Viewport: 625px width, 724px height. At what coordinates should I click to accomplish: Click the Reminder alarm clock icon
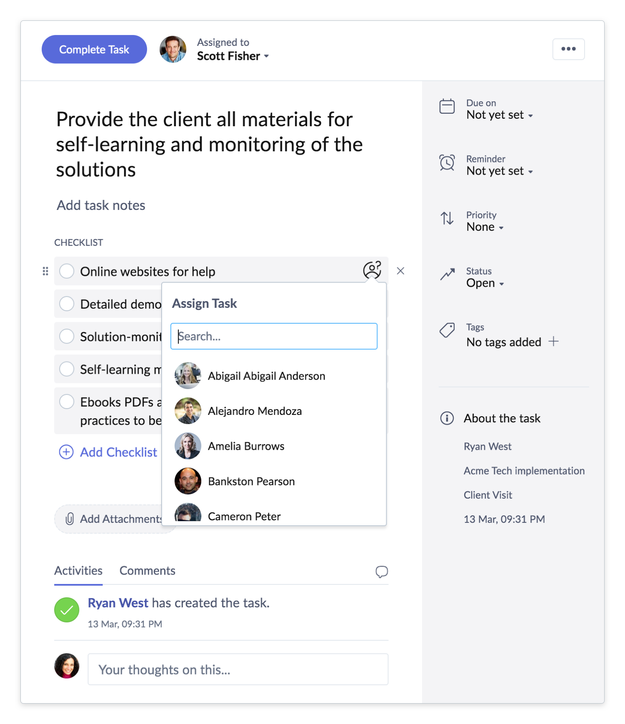(x=447, y=162)
